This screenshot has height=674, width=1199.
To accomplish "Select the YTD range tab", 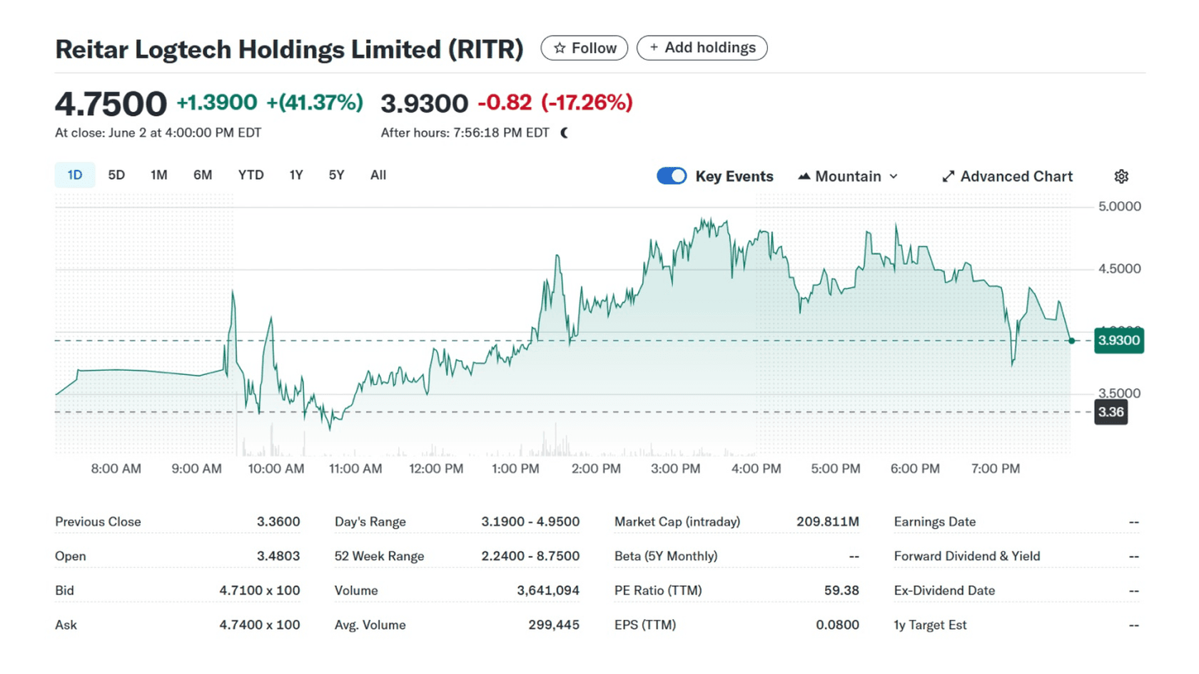I will pos(251,175).
